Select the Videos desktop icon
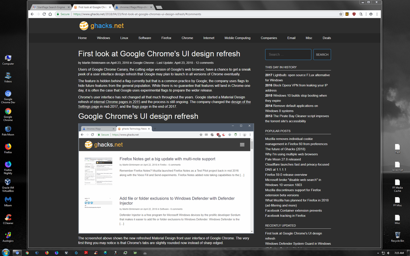The width and height of the screenshot is (410, 256). (8, 77)
